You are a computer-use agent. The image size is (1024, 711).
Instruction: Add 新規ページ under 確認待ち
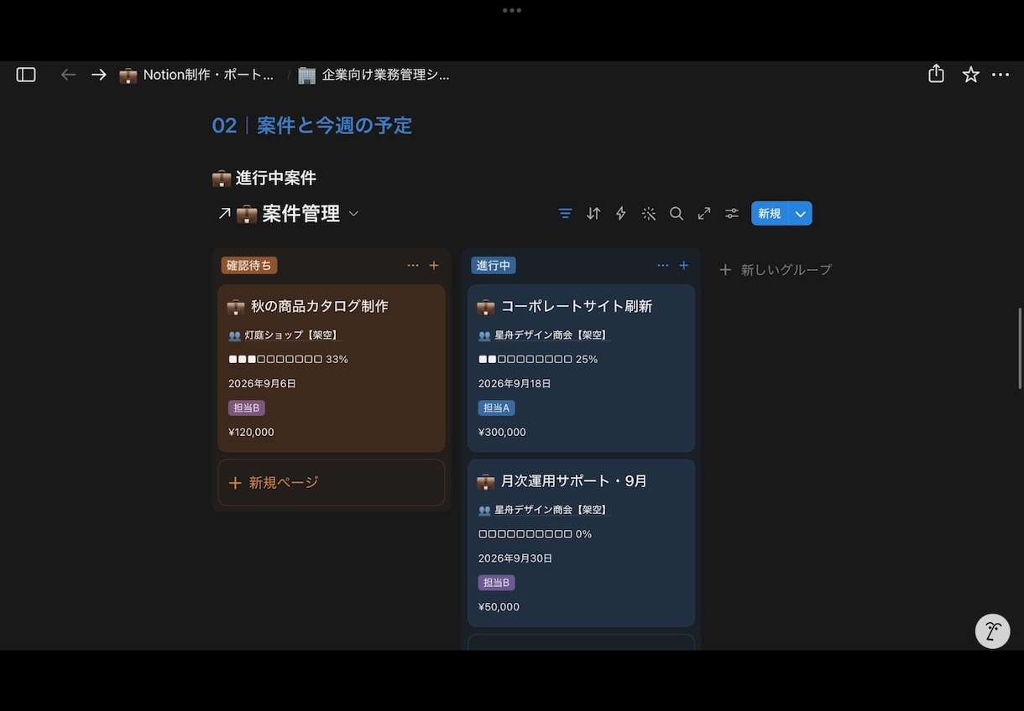[332, 483]
